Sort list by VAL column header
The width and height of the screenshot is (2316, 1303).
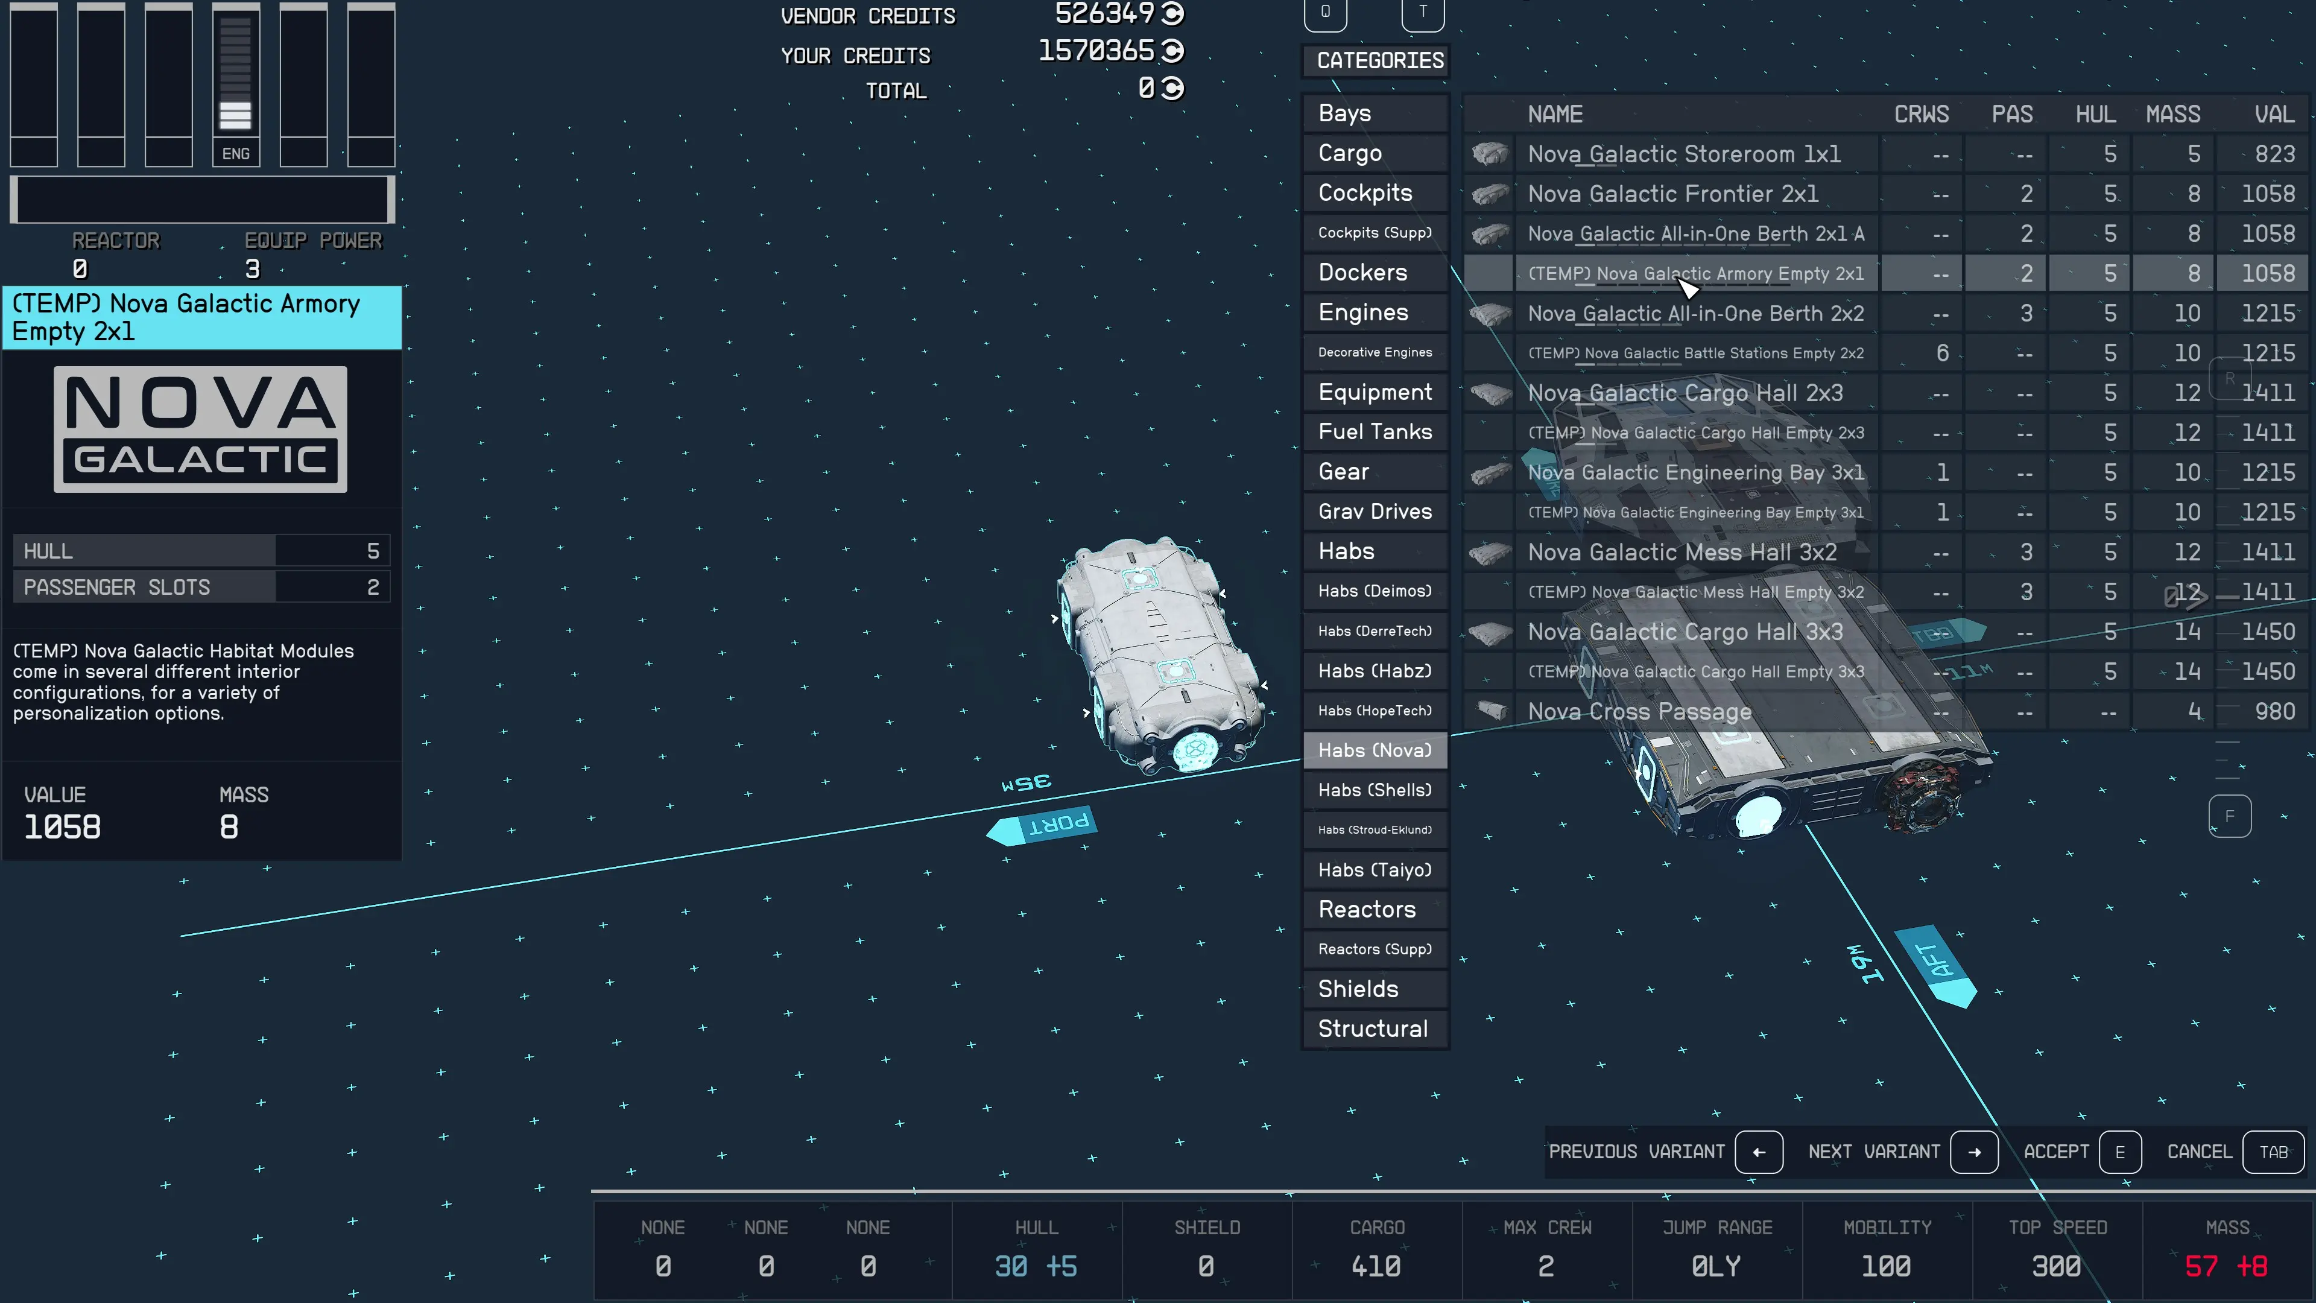tap(2274, 114)
